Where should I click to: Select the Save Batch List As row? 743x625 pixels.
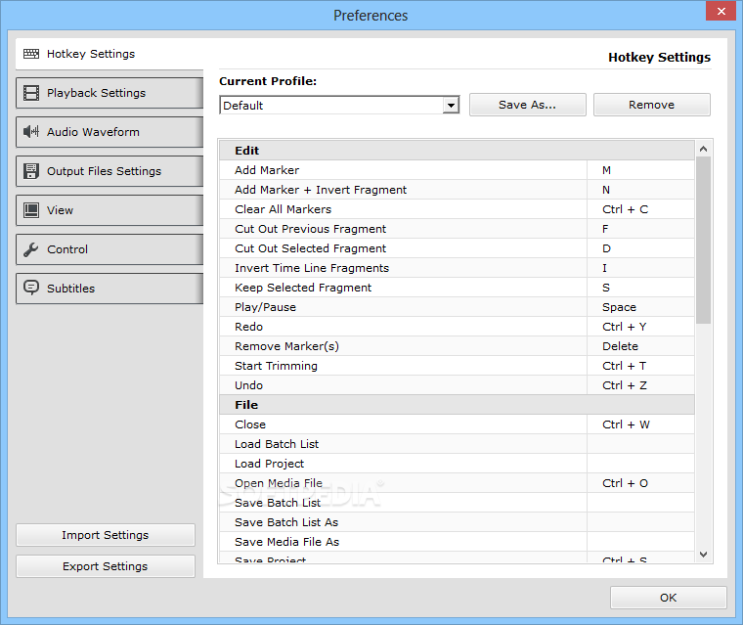coord(457,522)
